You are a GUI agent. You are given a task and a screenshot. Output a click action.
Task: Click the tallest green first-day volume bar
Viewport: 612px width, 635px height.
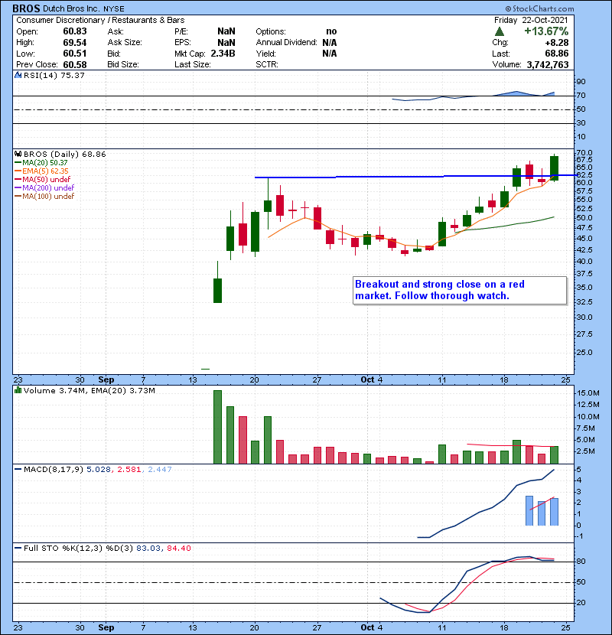point(217,427)
